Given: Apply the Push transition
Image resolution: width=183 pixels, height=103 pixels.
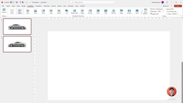Looking at the screenshot, I should coord(35,11).
